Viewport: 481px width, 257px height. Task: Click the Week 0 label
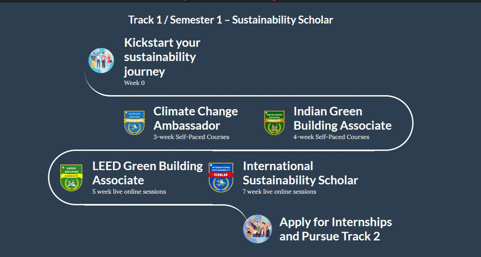click(x=134, y=83)
